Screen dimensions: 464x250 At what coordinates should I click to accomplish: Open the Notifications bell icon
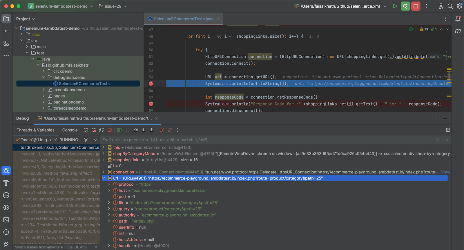click(x=458, y=19)
